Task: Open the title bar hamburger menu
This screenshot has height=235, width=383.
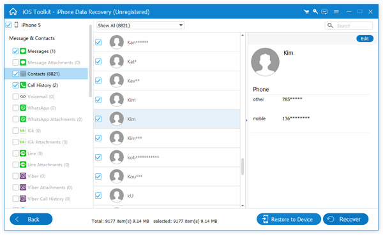Action: [x=336, y=11]
